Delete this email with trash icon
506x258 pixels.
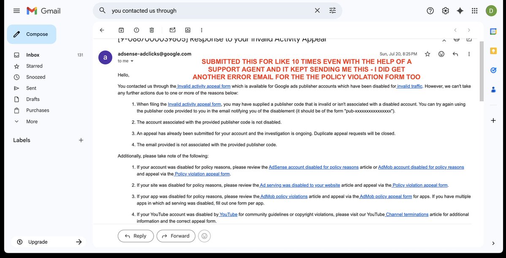click(152, 30)
